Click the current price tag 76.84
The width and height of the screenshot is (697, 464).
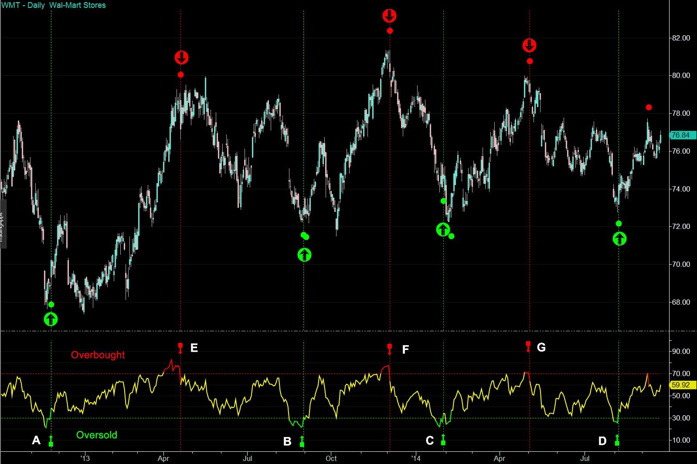[x=682, y=135]
